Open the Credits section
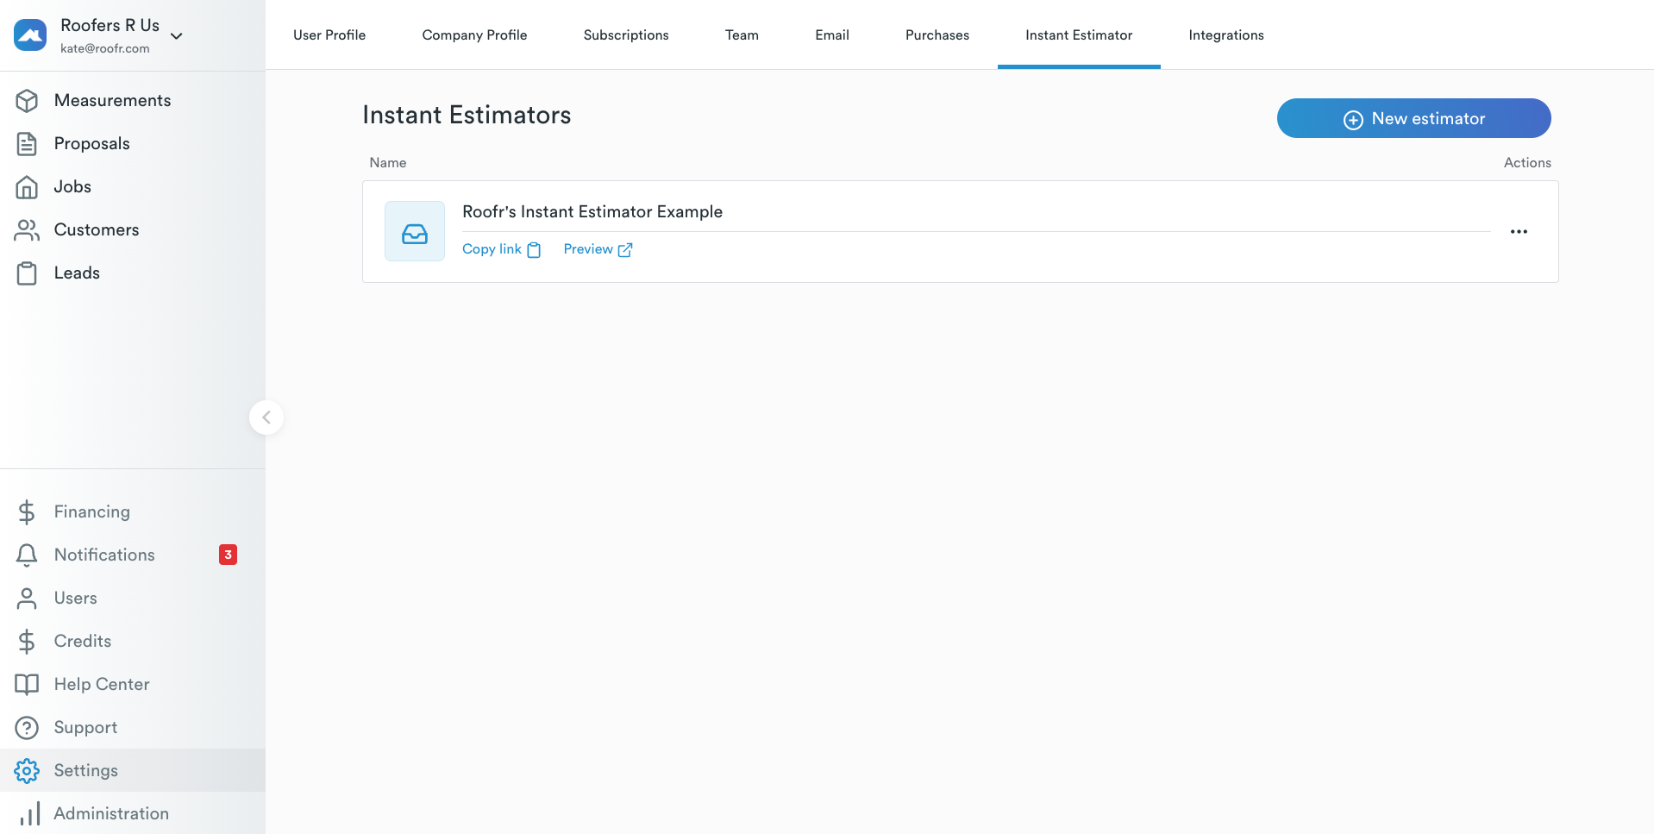Screen dimensions: 1654x834 [83, 641]
